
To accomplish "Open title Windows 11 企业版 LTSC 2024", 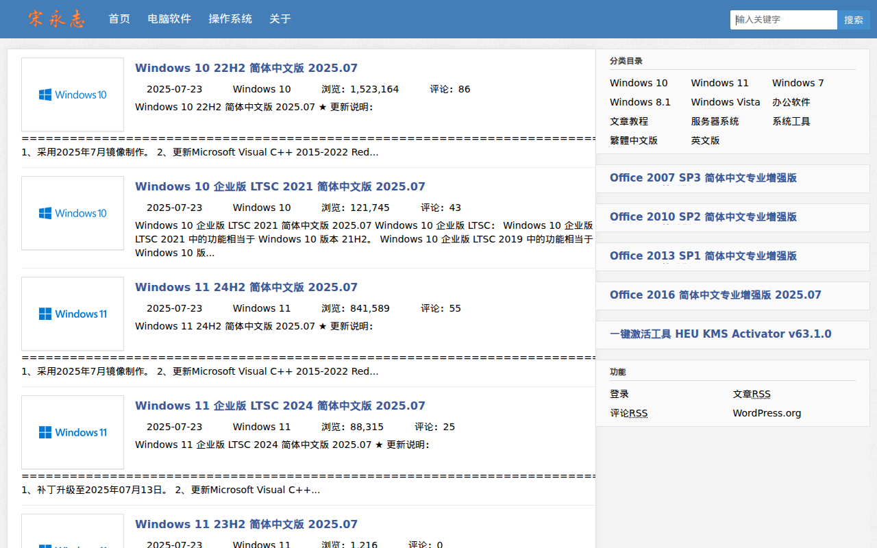I will (x=280, y=406).
